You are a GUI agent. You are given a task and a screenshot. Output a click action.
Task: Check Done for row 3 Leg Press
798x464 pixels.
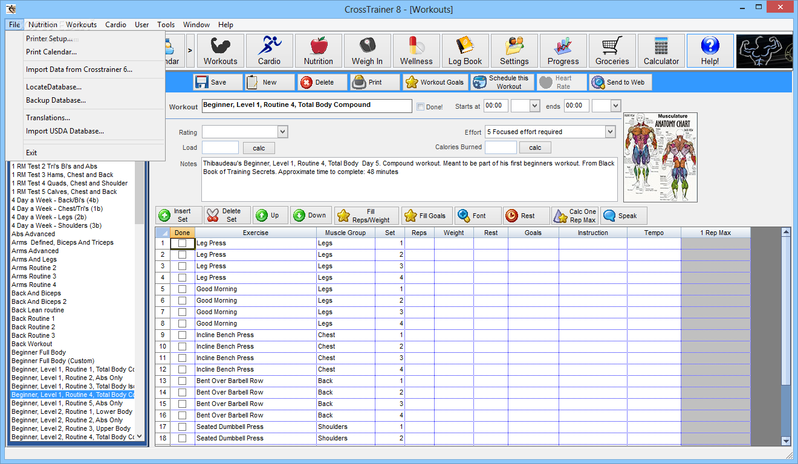point(182,266)
